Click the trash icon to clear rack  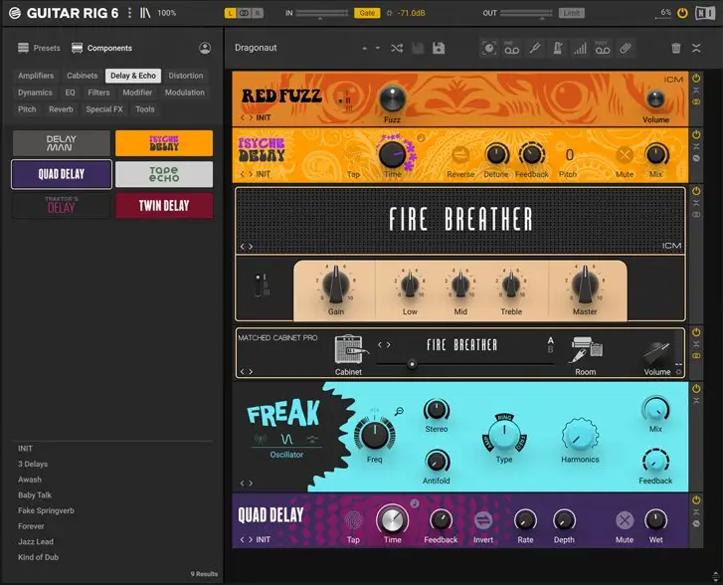click(x=676, y=48)
